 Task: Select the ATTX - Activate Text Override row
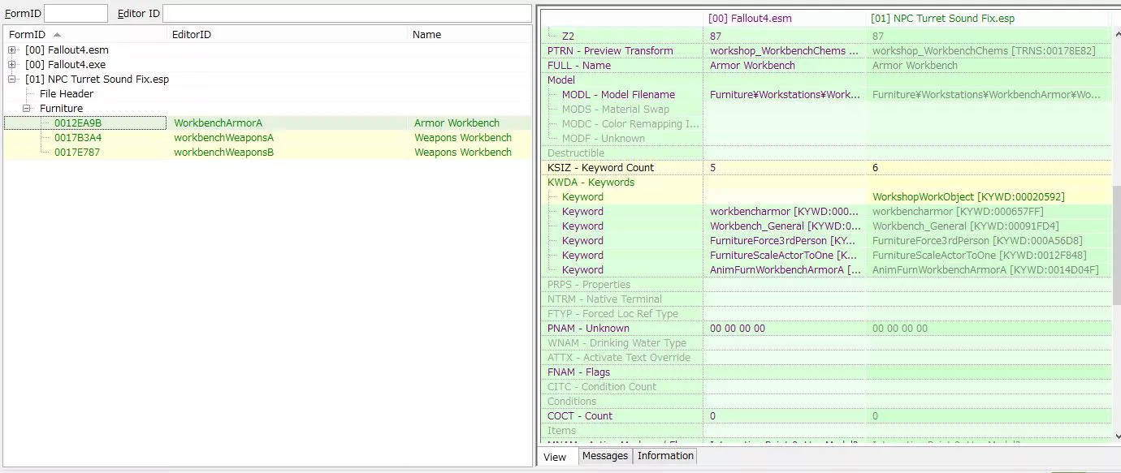[x=825, y=358]
